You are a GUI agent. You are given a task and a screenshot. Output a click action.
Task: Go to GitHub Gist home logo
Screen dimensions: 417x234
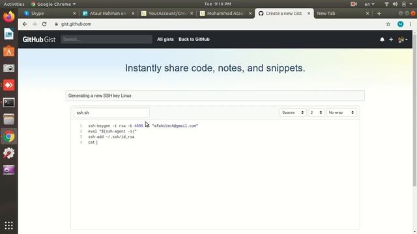pyautogui.click(x=39, y=40)
